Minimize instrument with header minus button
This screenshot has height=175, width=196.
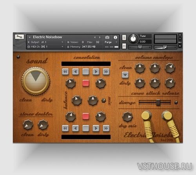(180, 39)
